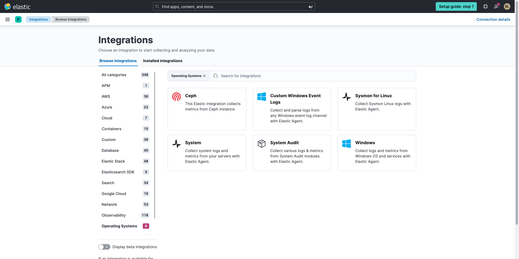The image size is (519, 259).
Task: Click the System pulse icon
Action: point(177,144)
